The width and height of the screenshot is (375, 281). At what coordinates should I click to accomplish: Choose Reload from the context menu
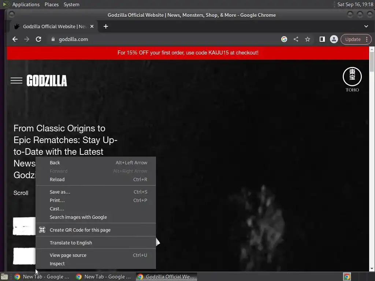coord(96,179)
